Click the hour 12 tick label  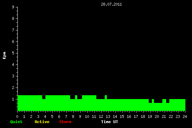click(x=101, y=116)
